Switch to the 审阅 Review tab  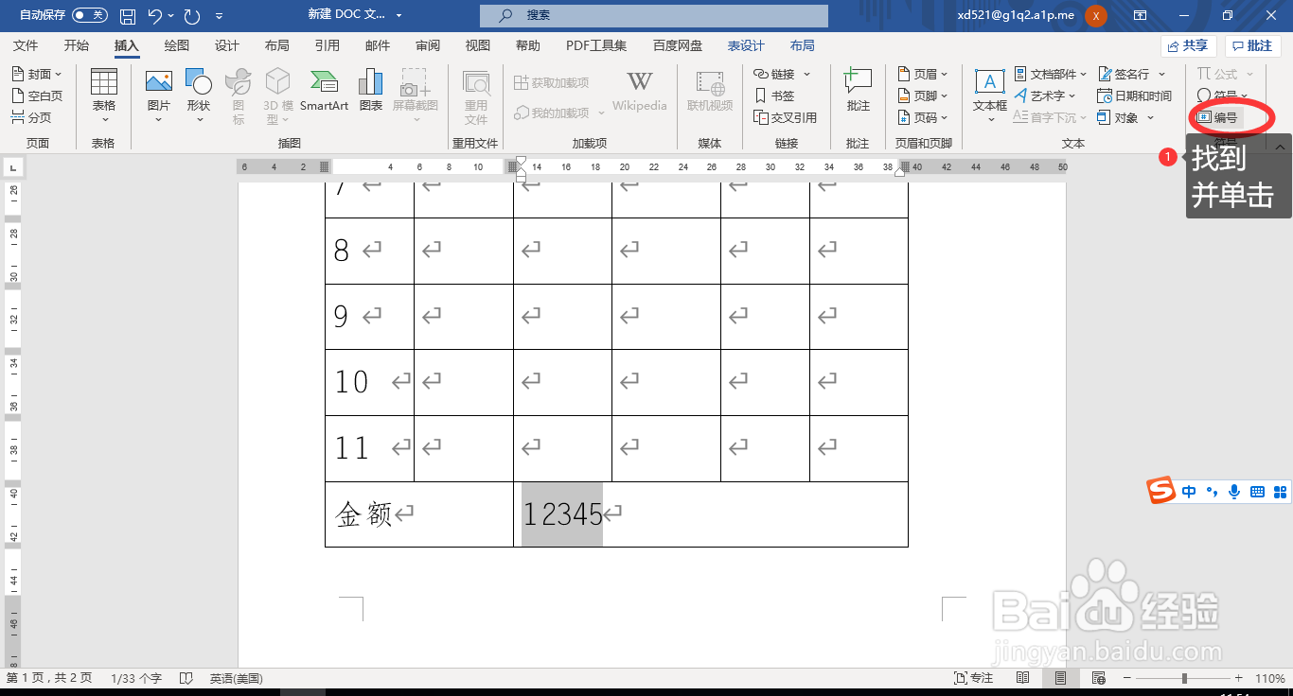428,45
